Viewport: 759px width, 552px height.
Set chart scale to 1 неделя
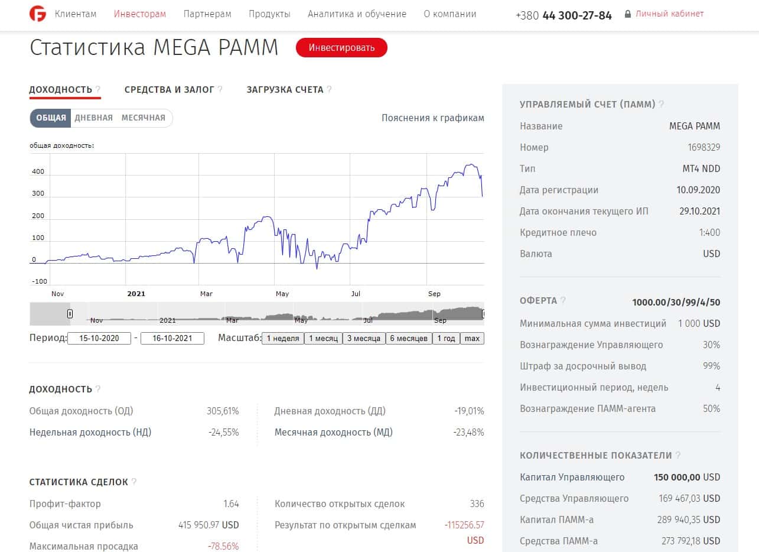click(282, 339)
